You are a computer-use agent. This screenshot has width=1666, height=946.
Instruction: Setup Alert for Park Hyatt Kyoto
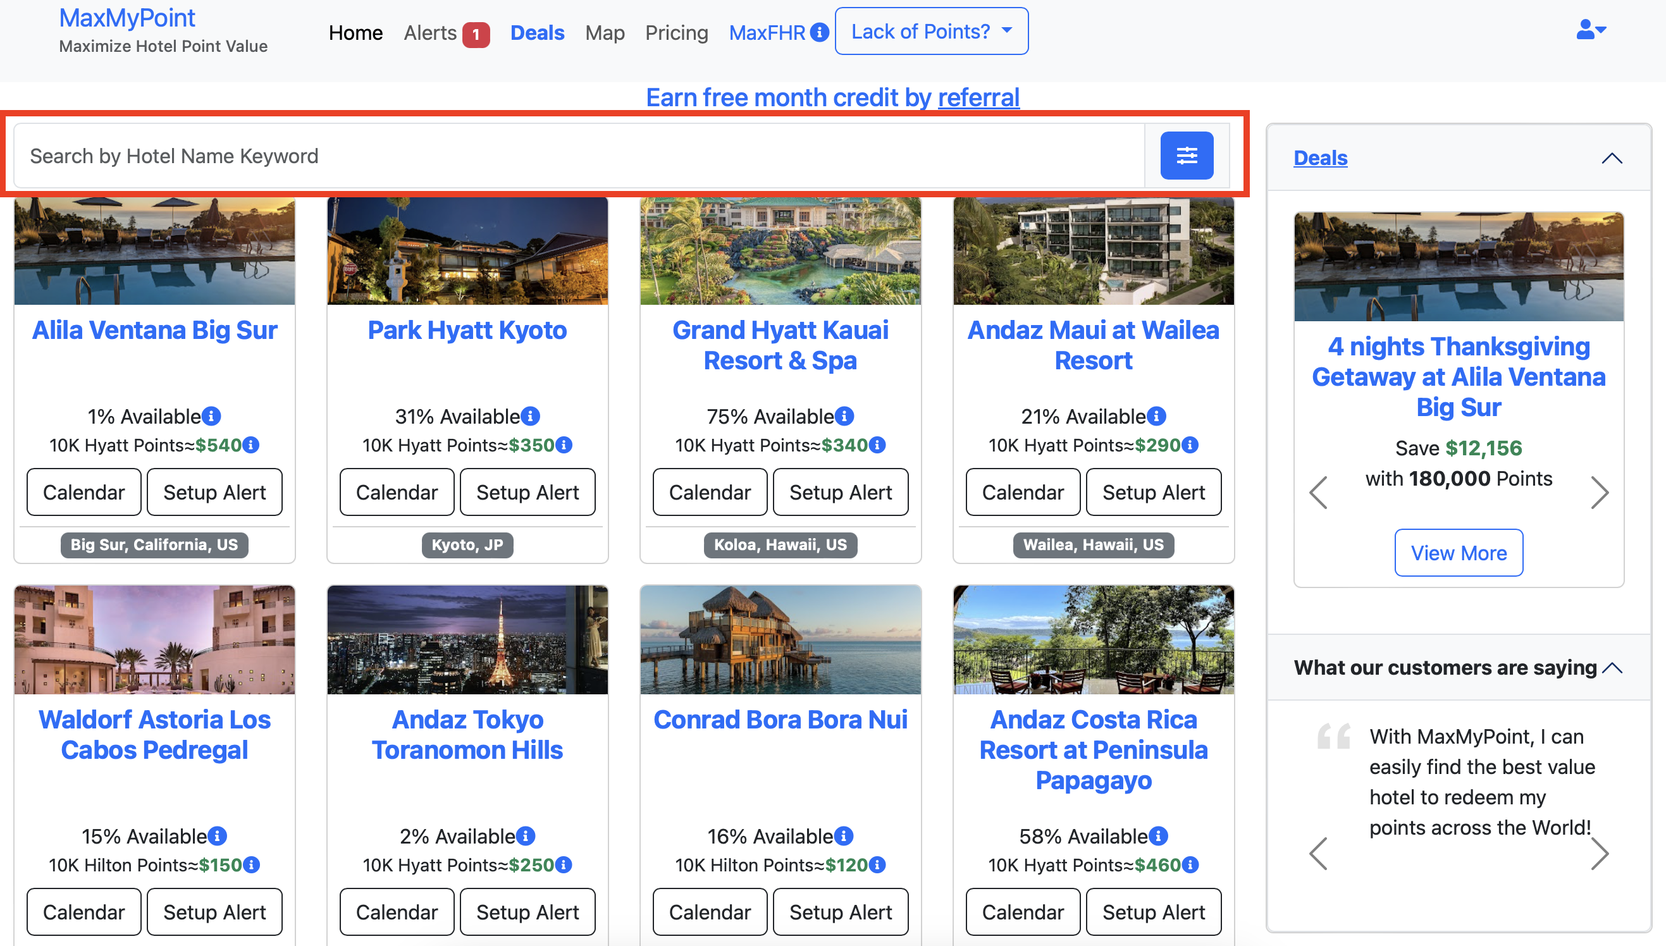tap(527, 492)
